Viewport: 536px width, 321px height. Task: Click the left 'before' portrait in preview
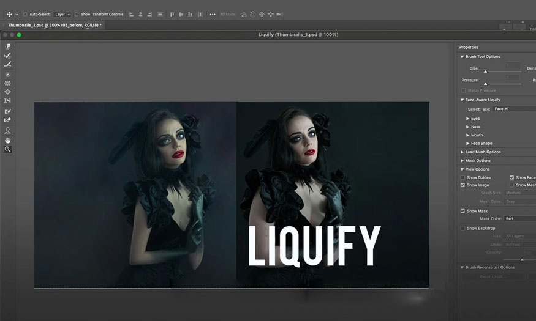pos(135,195)
